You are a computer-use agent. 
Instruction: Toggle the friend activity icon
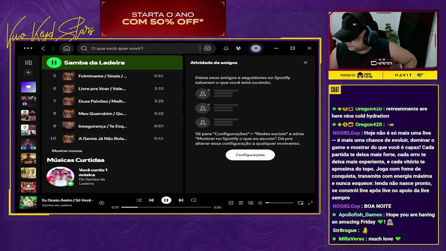[238, 48]
